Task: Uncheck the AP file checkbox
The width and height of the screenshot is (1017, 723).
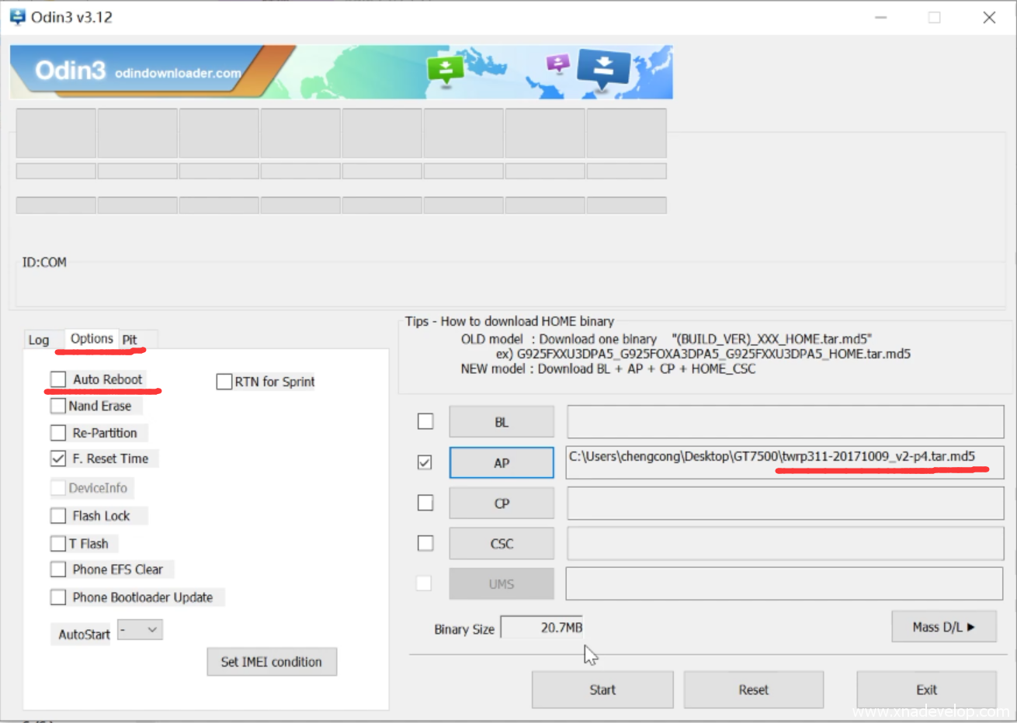Action: click(x=425, y=462)
